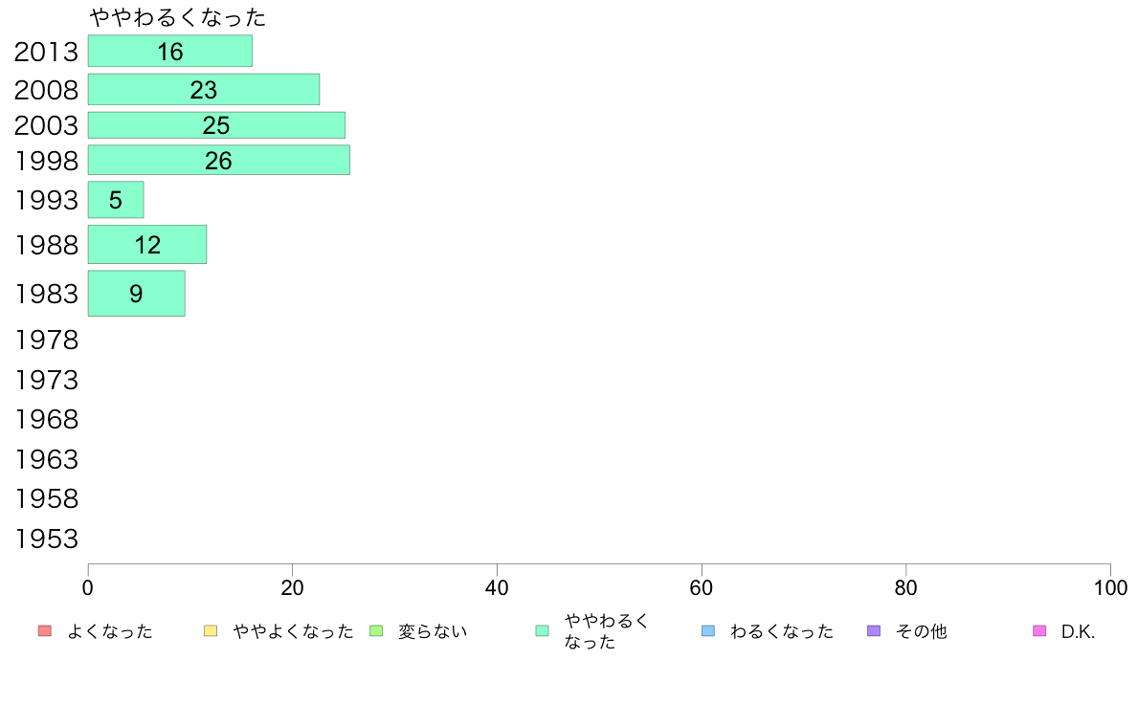Select the 1993 bar showing 5
The image size is (1137, 704).
[x=116, y=199]
